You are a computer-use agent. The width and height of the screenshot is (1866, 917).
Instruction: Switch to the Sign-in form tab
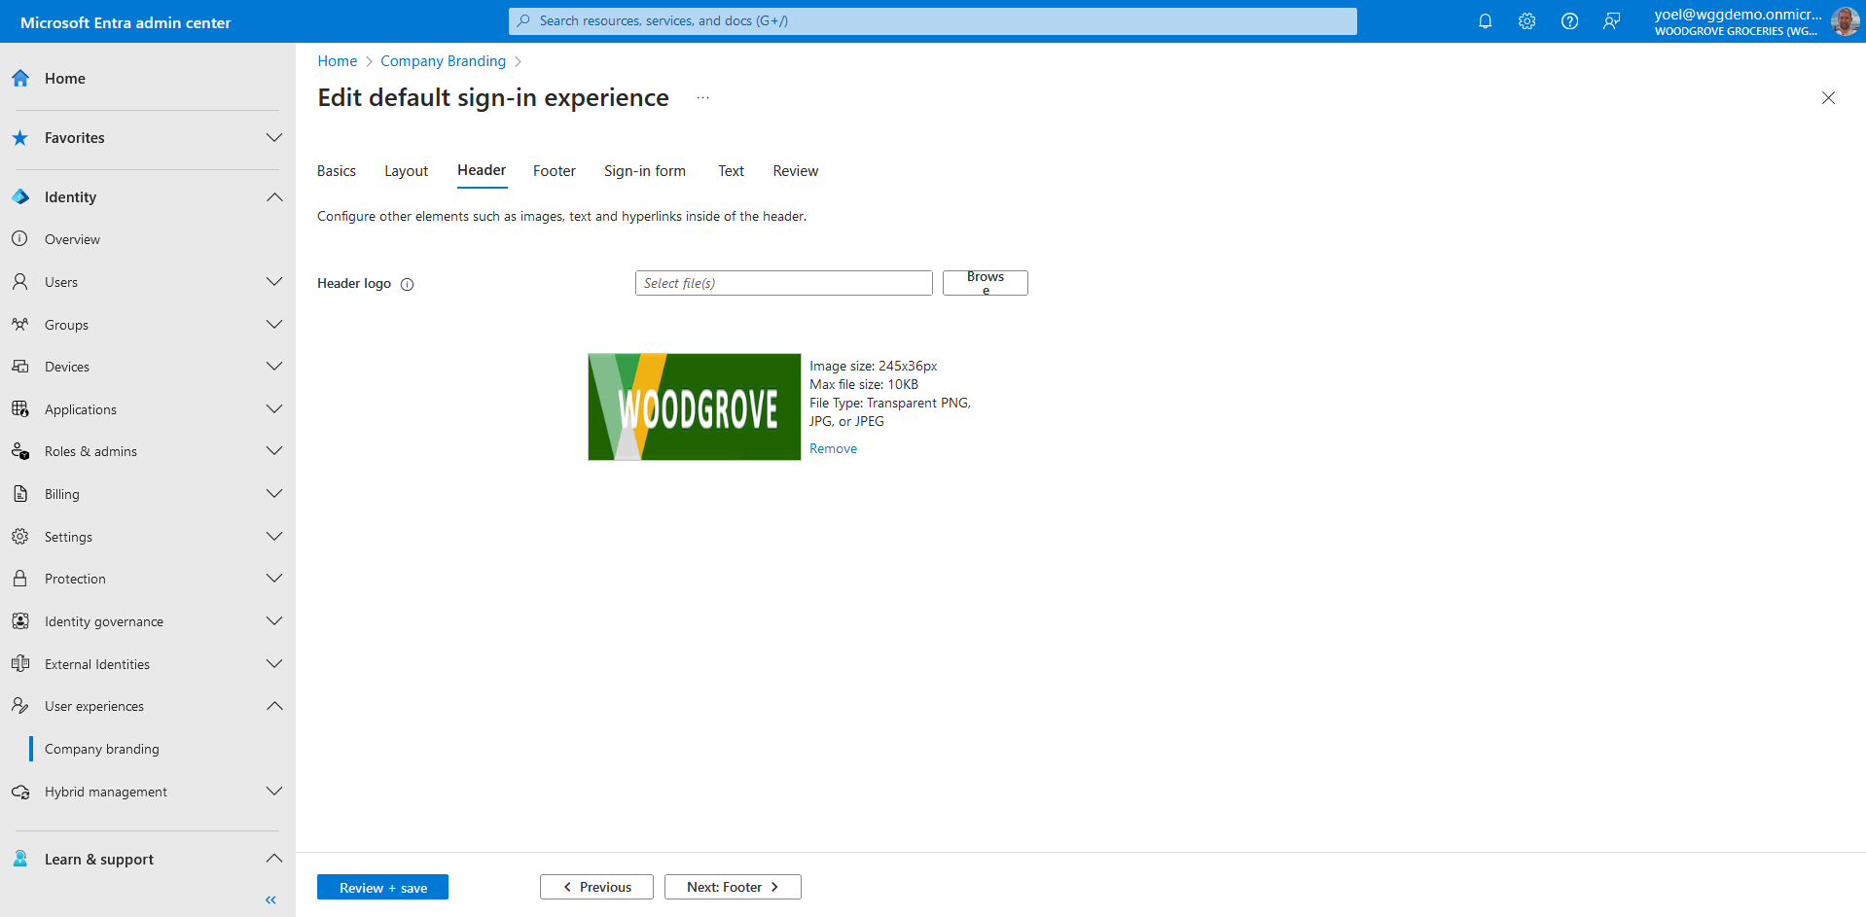tap(644, 171)
